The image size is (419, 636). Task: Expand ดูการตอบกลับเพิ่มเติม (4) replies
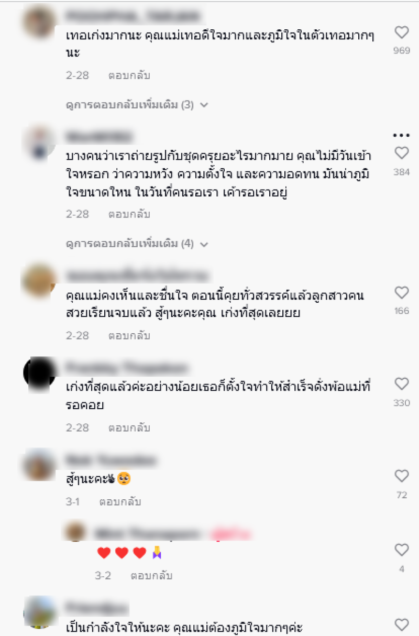tap(137, 244)
